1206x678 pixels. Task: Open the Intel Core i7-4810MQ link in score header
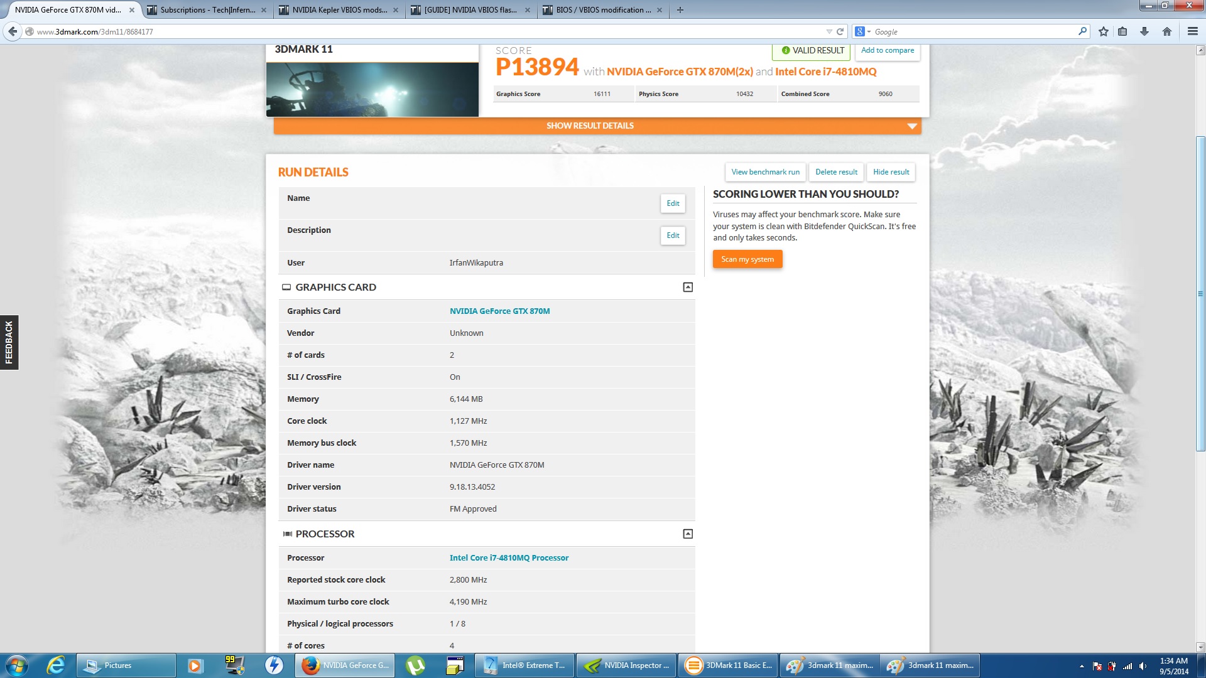tap(825, 72)
